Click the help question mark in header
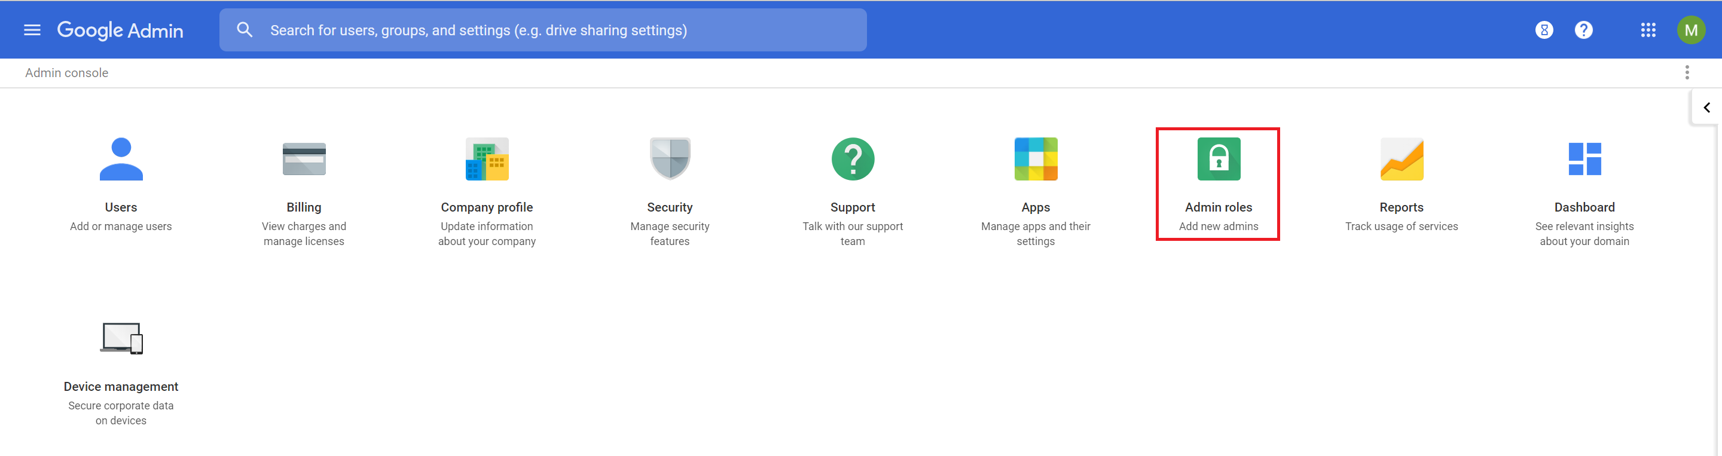This screenshot has width=1722, height=456. pyautogui.click(x=1583, y=30)
